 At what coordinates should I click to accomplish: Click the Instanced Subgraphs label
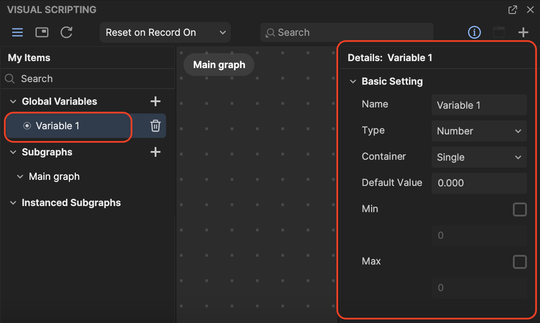coord(71,203)
